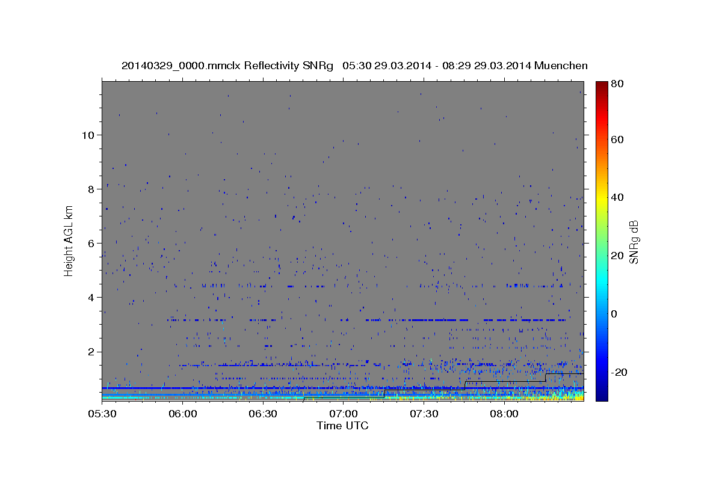This screenshot has height=481, width=722.
Task: Click the 05:30 time tick label
Action: [102, 414]
